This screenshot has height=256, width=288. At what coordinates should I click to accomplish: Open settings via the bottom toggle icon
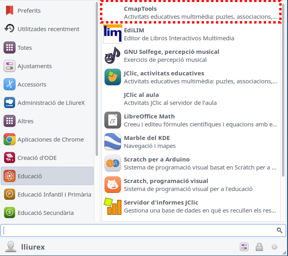point(244,247)
